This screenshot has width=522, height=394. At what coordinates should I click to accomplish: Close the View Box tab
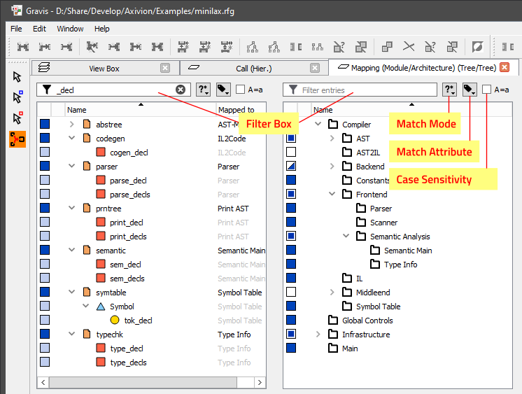pos(165,68)
